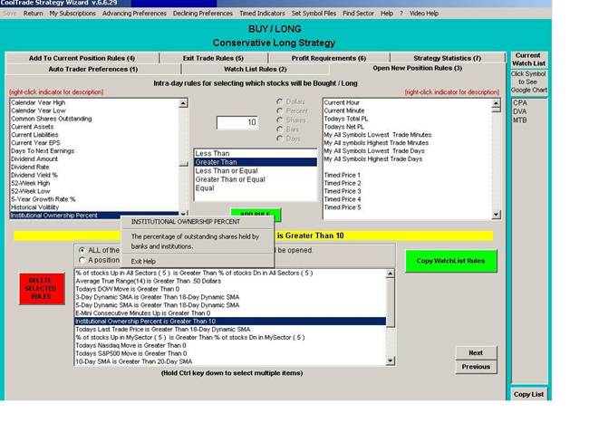The height and width of the screenshot is (442, 589).
Task: Choose Greater Than comparison operator
Action: click(256, 162)
